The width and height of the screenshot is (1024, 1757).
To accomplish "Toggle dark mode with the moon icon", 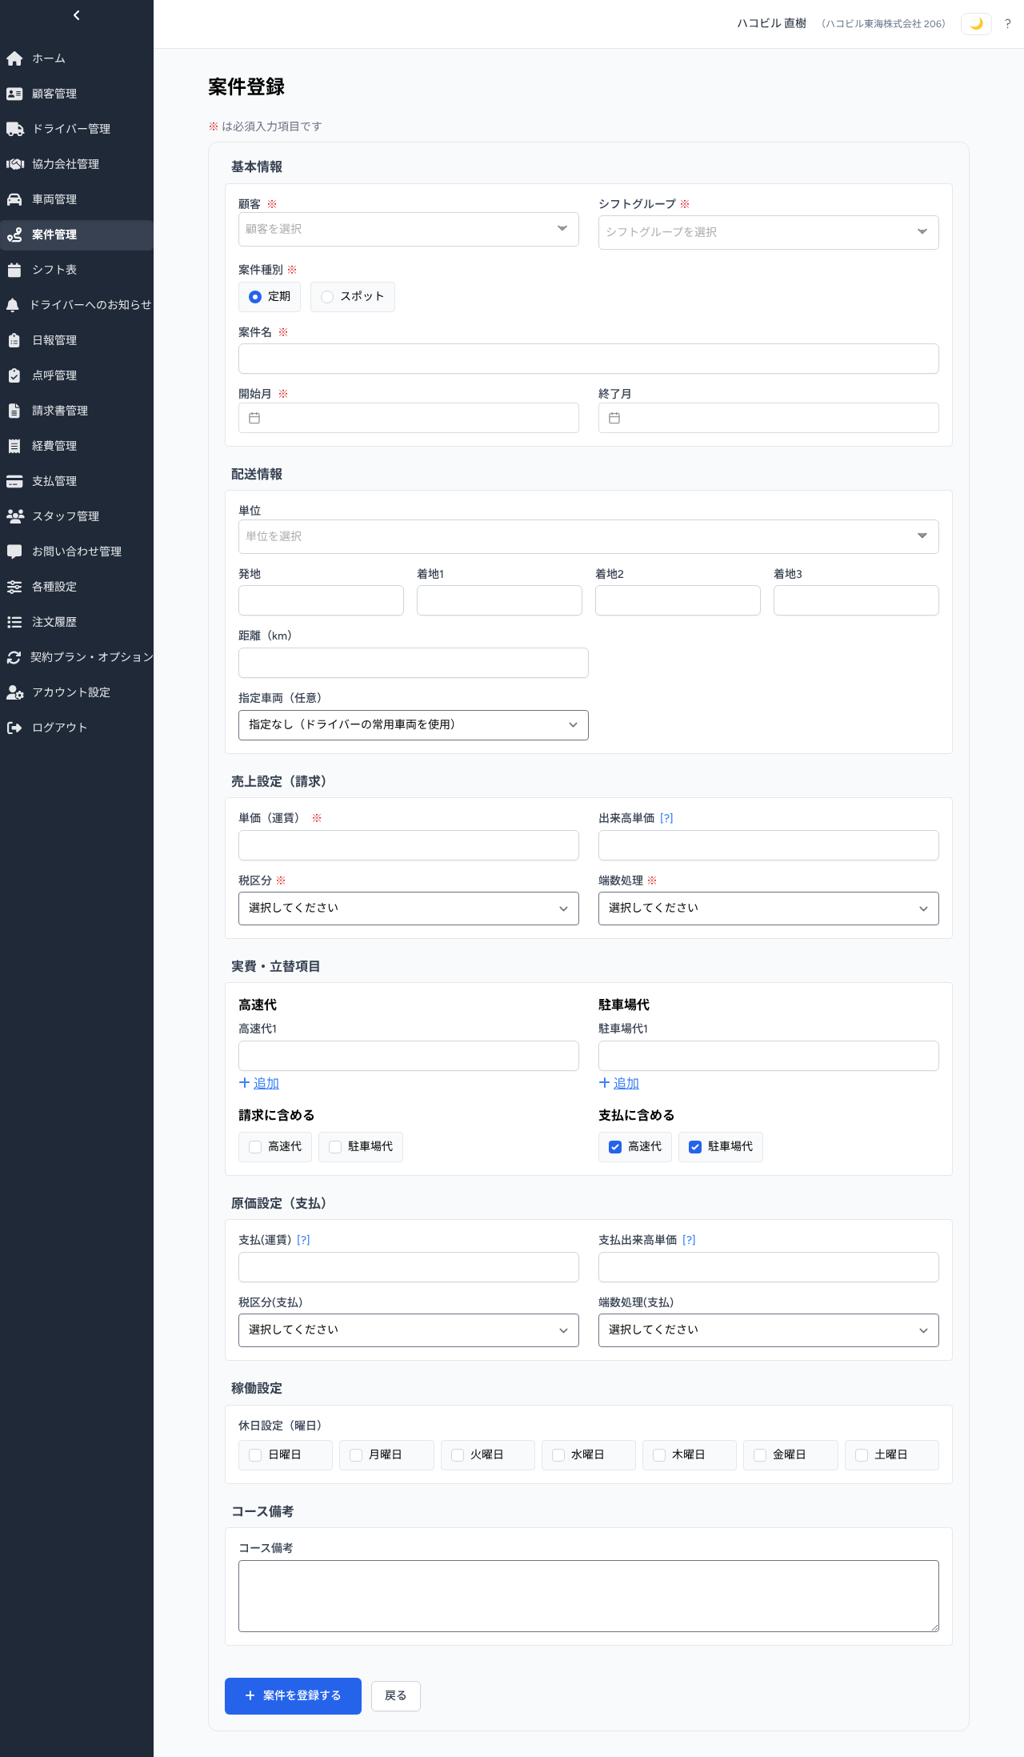I will pyautogui.click(x=976, y=24).
